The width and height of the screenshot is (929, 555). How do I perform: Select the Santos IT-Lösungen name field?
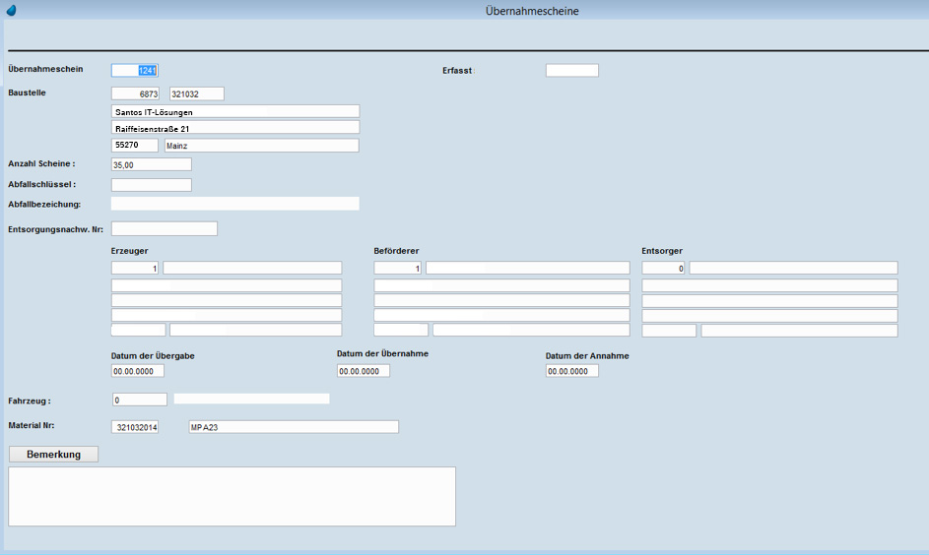coord(235,111)
